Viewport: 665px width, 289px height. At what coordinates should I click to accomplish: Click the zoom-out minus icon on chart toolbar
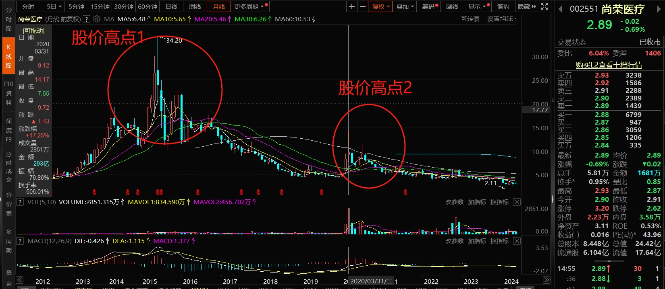point(362,6)
